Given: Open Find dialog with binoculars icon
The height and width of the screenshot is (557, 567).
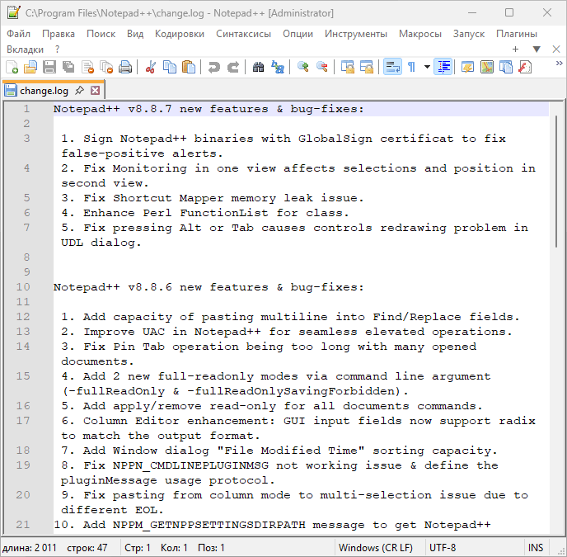Looking at the screenshot, I should point(258,67).
